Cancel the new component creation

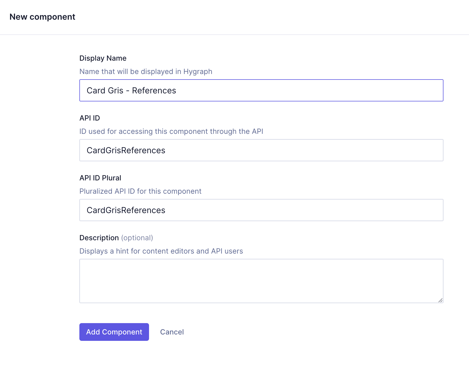(x=172, y=332)
